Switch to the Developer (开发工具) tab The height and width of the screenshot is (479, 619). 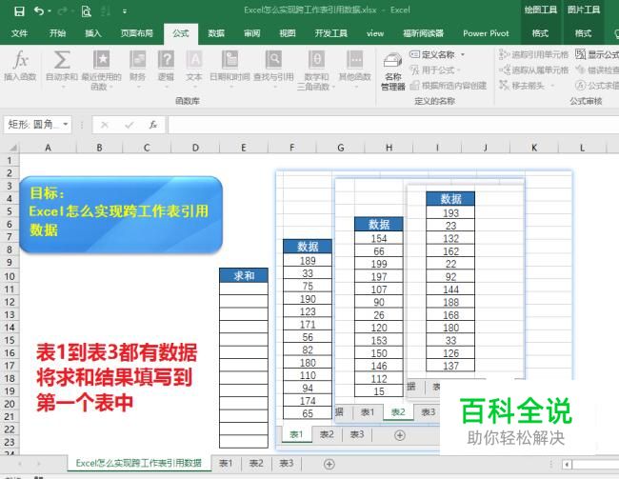(x=330, y=33)
